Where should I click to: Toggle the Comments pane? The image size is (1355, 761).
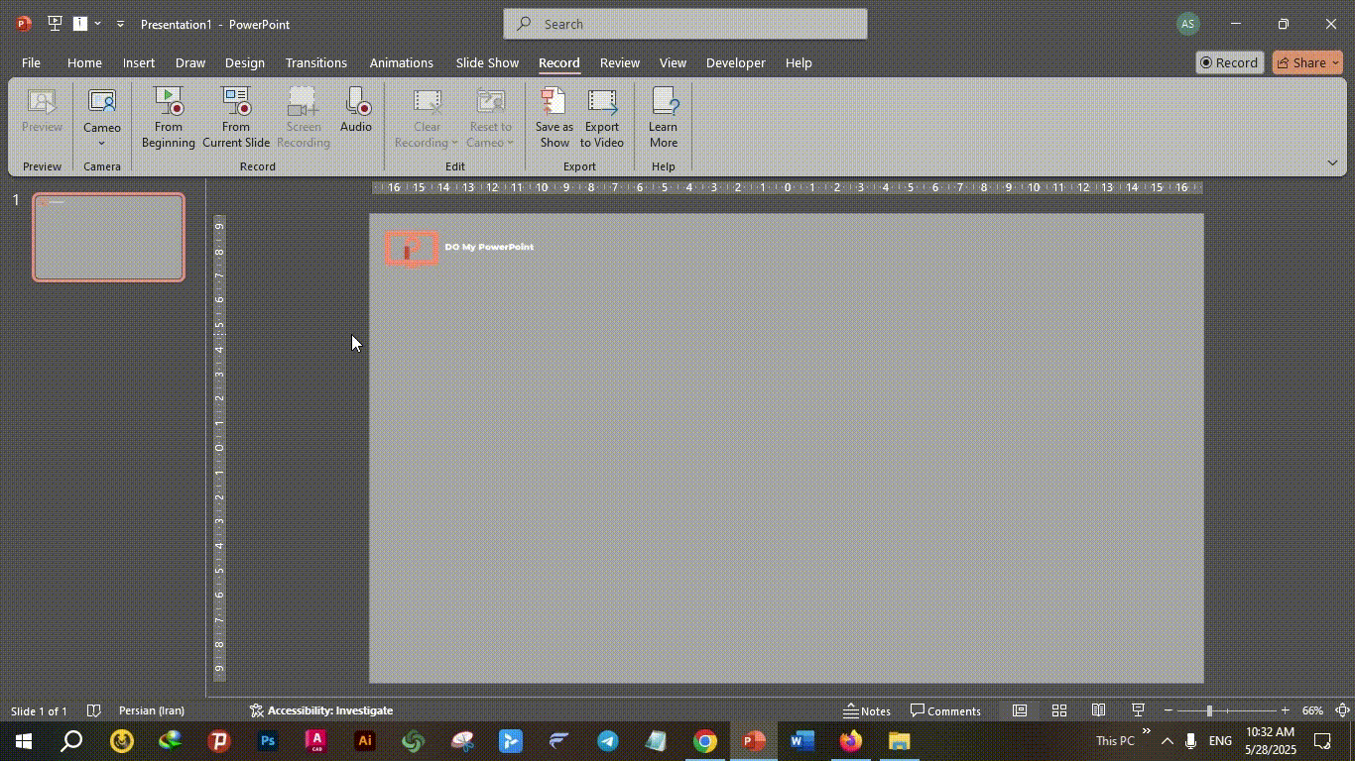click(x=945, y=710)
